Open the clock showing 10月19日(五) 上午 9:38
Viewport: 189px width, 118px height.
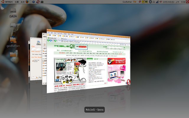[174, 2]
